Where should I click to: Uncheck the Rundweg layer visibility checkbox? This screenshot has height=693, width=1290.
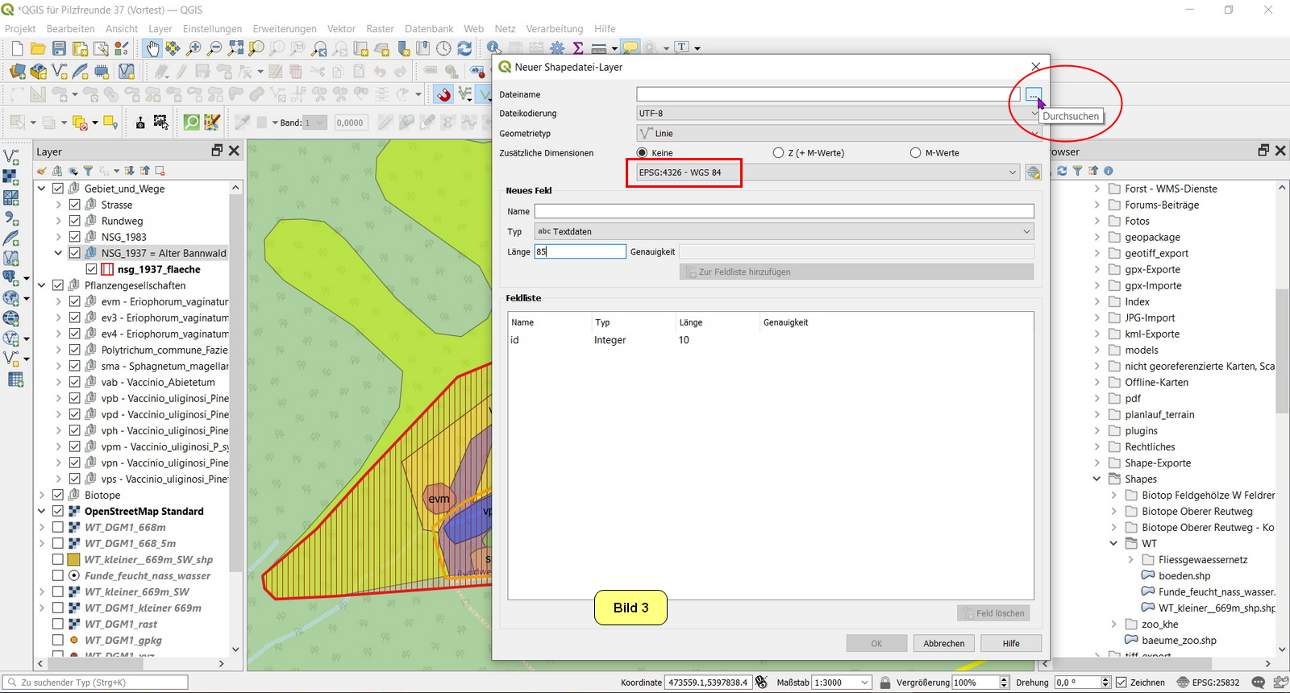point(75,221)
